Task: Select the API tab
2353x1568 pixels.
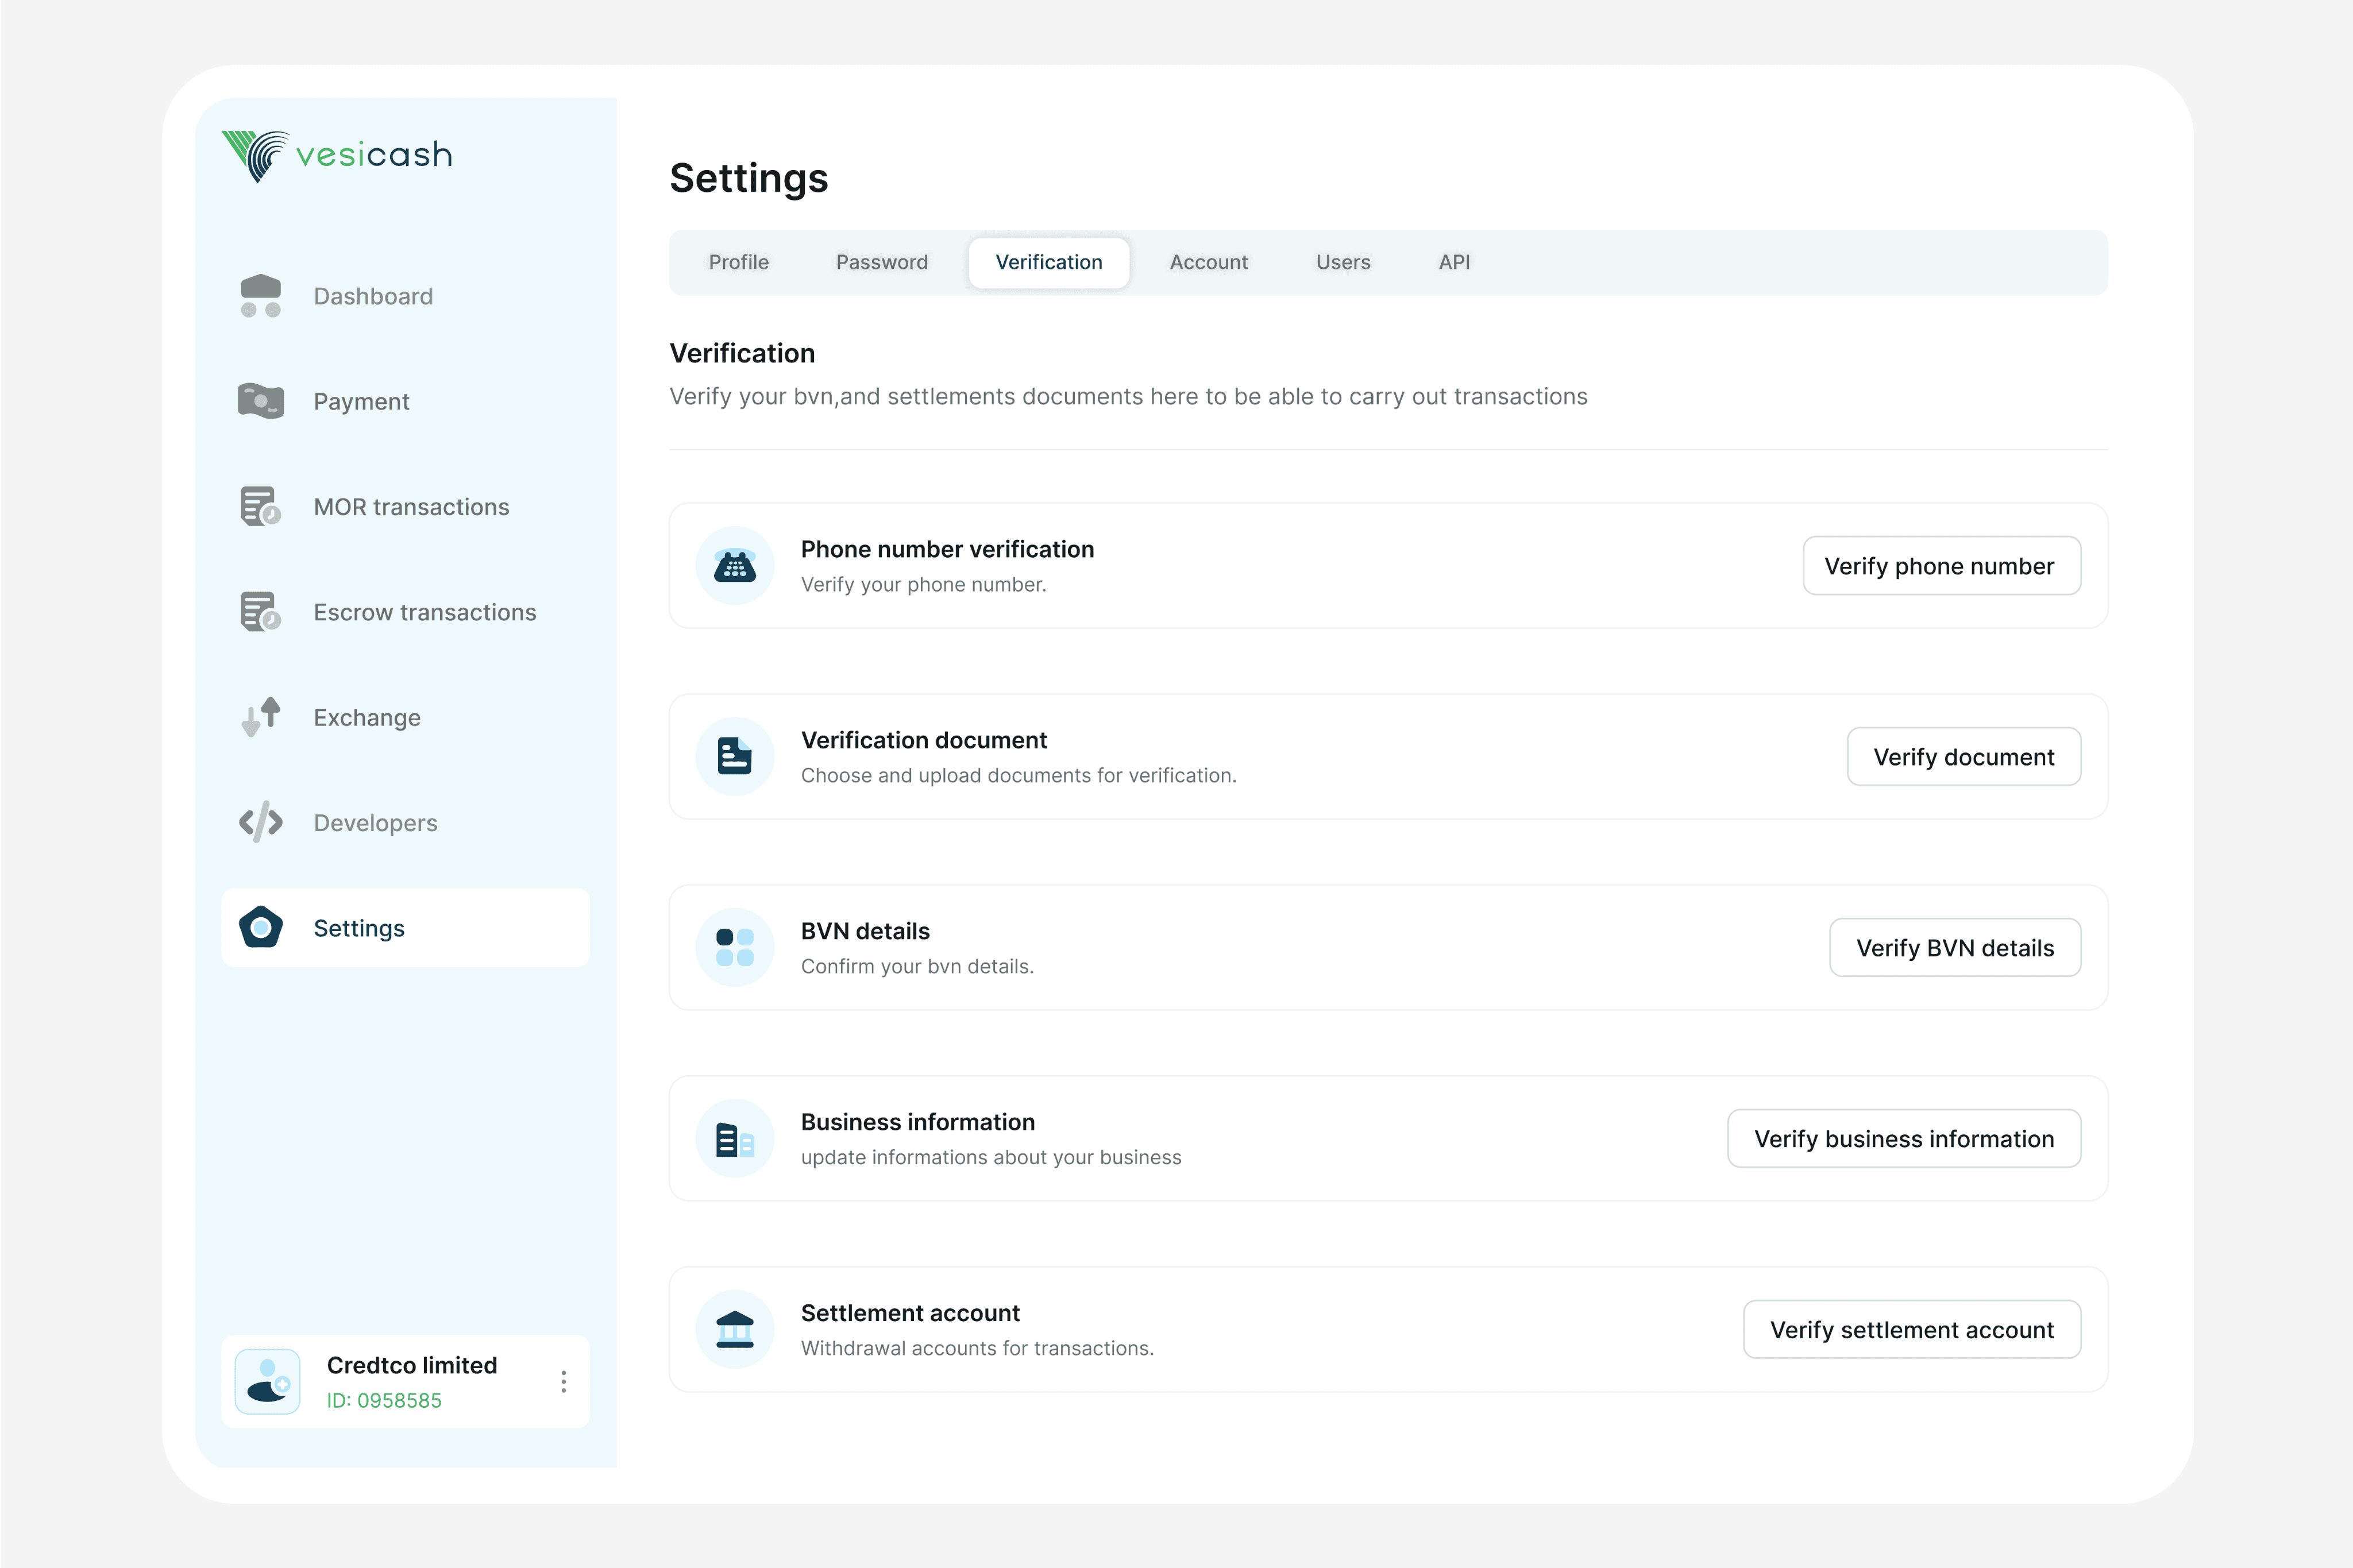Action: point(1453,262)
